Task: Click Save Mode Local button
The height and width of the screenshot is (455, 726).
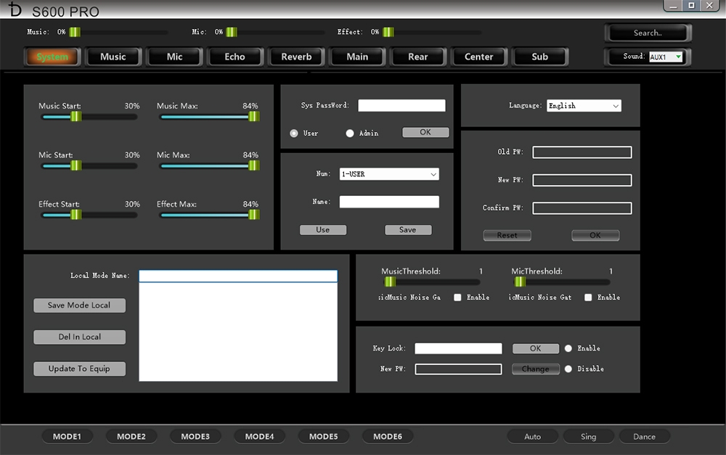Action: (x=79, y=306)
